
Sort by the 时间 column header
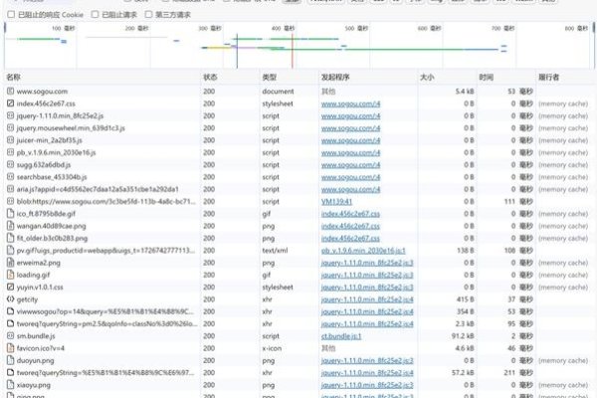[x=506, y=78]
